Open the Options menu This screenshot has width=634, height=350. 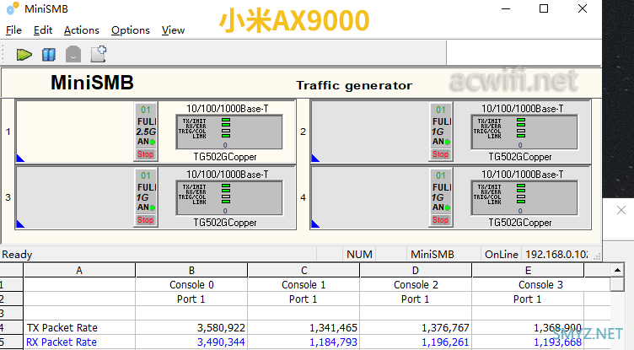tap(130, 30)
